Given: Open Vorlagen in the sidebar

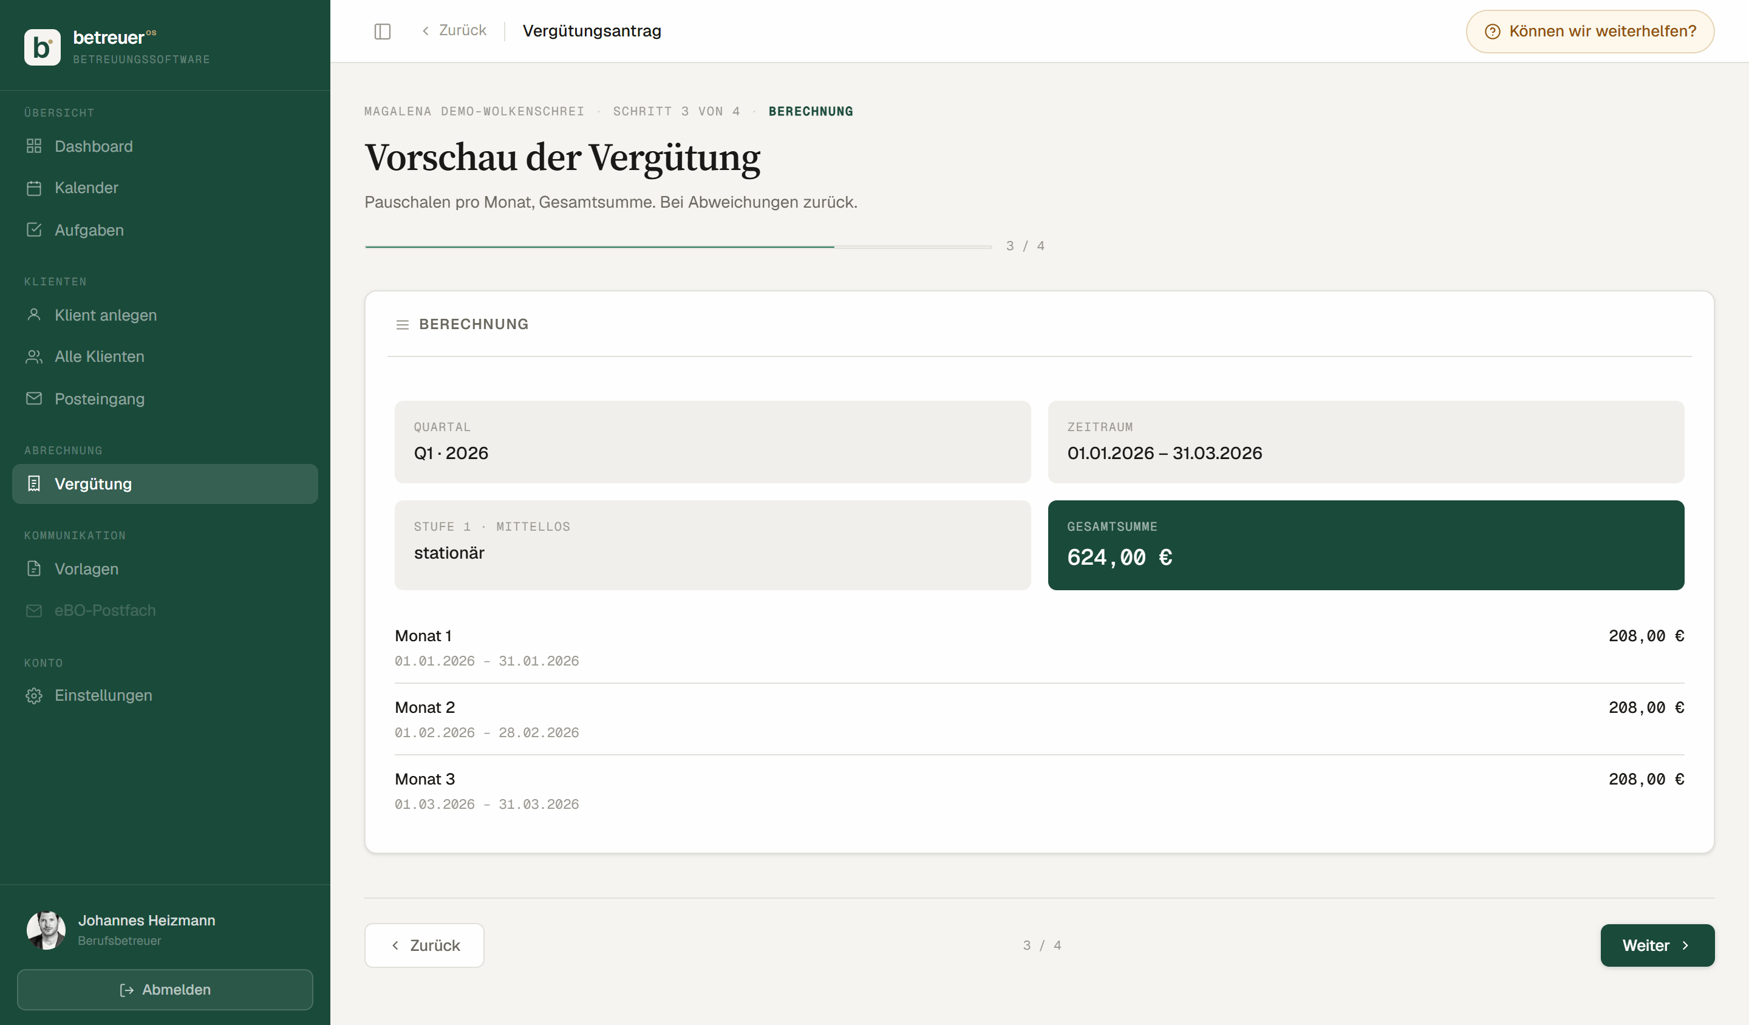Looking at the screenshot, I should [x=165, y=568].
